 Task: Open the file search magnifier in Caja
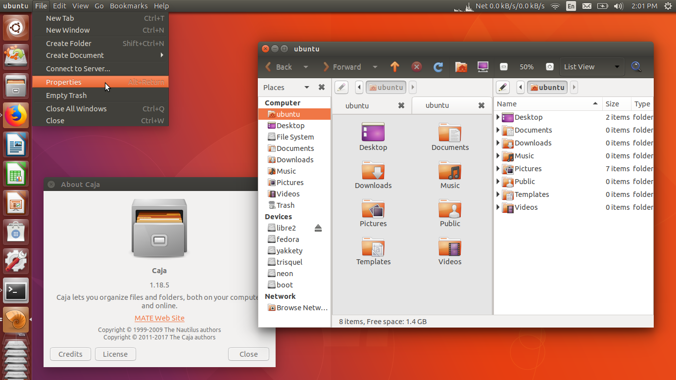[636, 67]
